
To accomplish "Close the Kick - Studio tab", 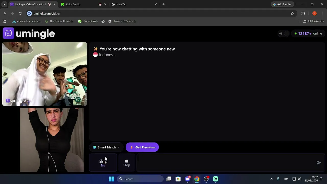I will (x=105, y=4).
